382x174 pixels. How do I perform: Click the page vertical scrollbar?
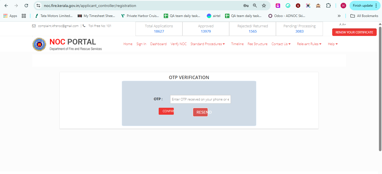tap(380, 89)
